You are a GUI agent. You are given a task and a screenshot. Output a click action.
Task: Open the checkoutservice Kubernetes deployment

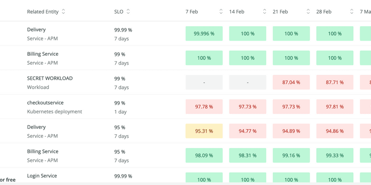(x=45, y=103)
